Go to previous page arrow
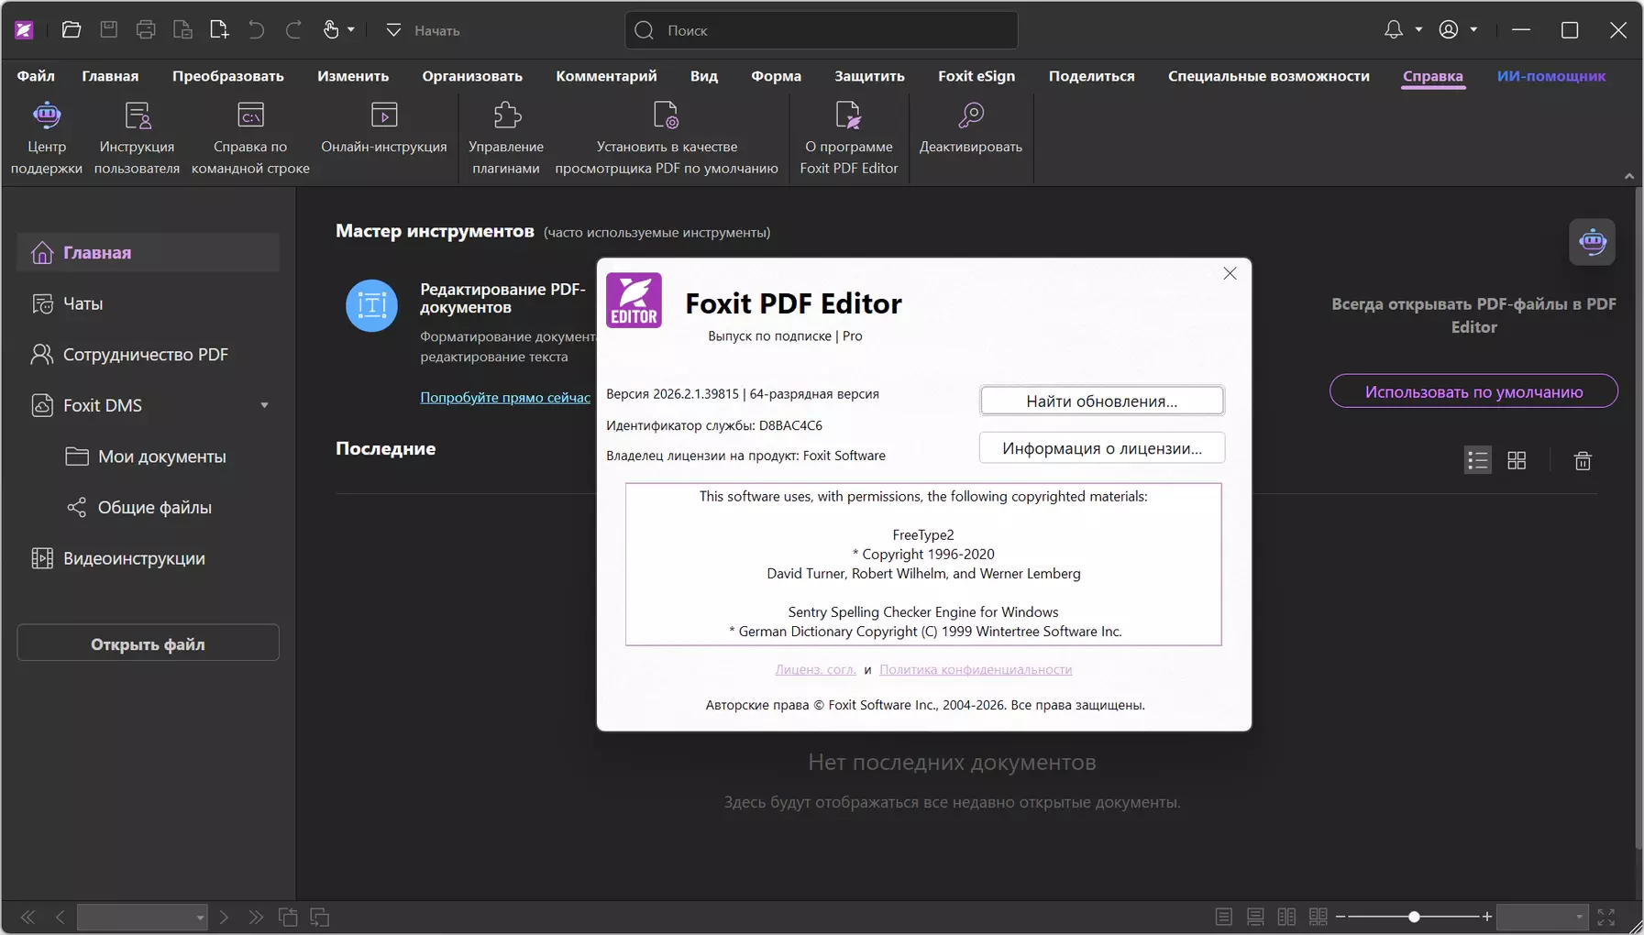This screenshot has height=935, width=1644. pos(61,917)
